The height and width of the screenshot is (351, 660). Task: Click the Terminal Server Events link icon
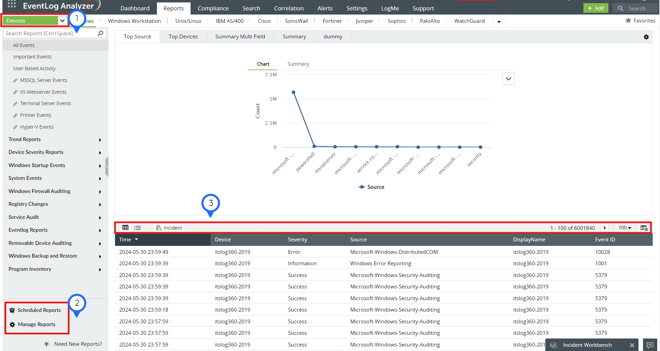(15, 104)
